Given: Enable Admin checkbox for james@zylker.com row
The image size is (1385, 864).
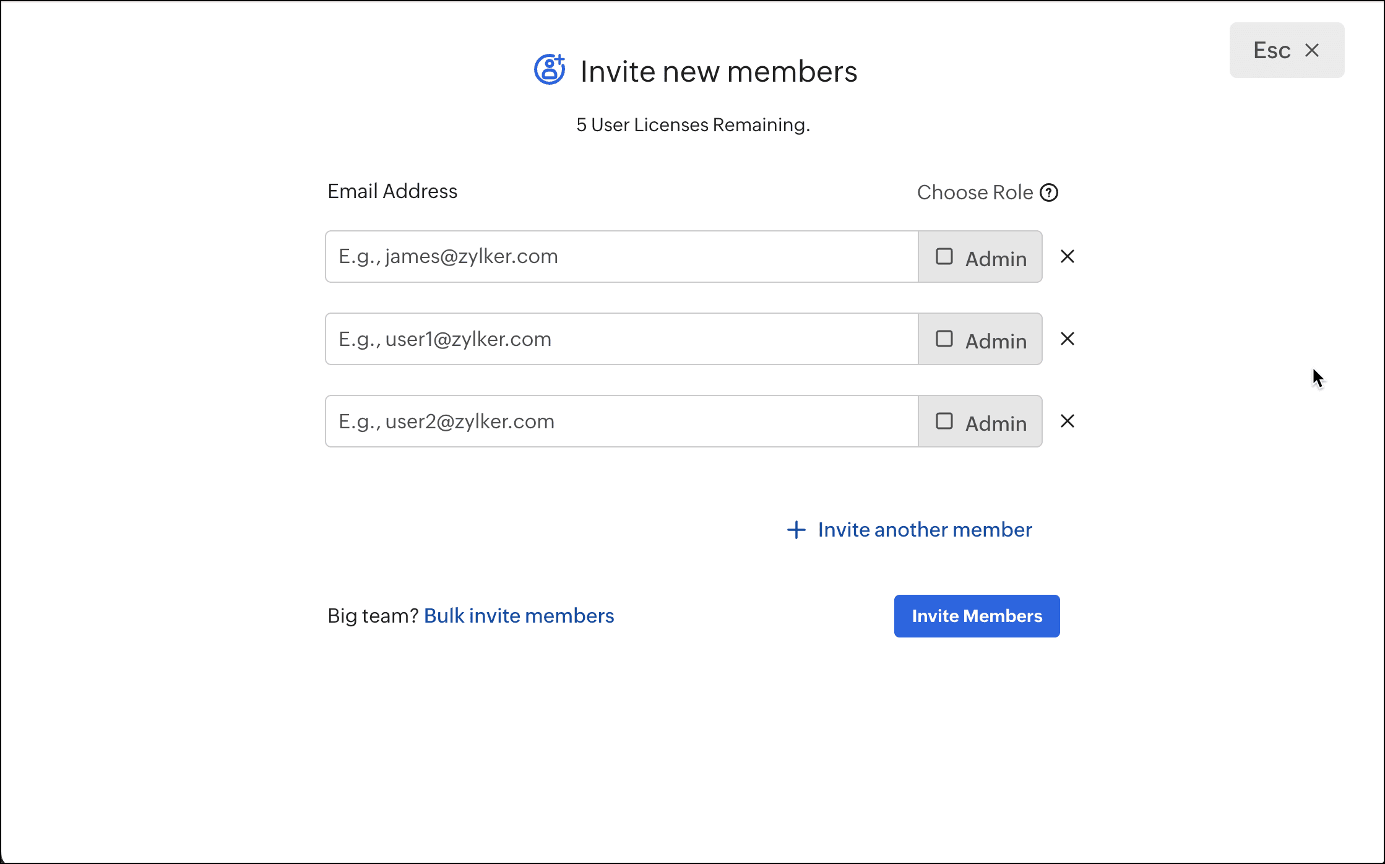Looking at the screenshot, I should (x=944, y=256).
